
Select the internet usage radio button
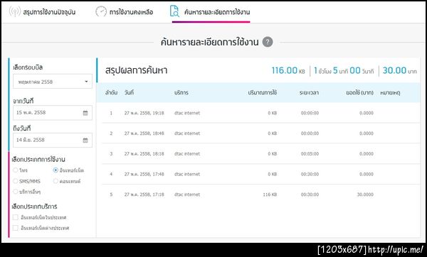56,170
